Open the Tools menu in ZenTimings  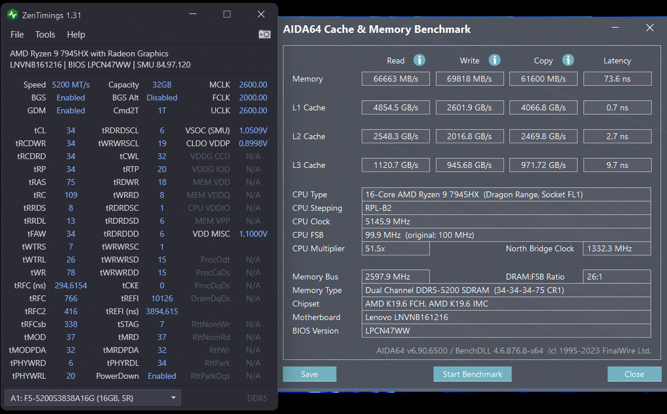tap(45, 35)
